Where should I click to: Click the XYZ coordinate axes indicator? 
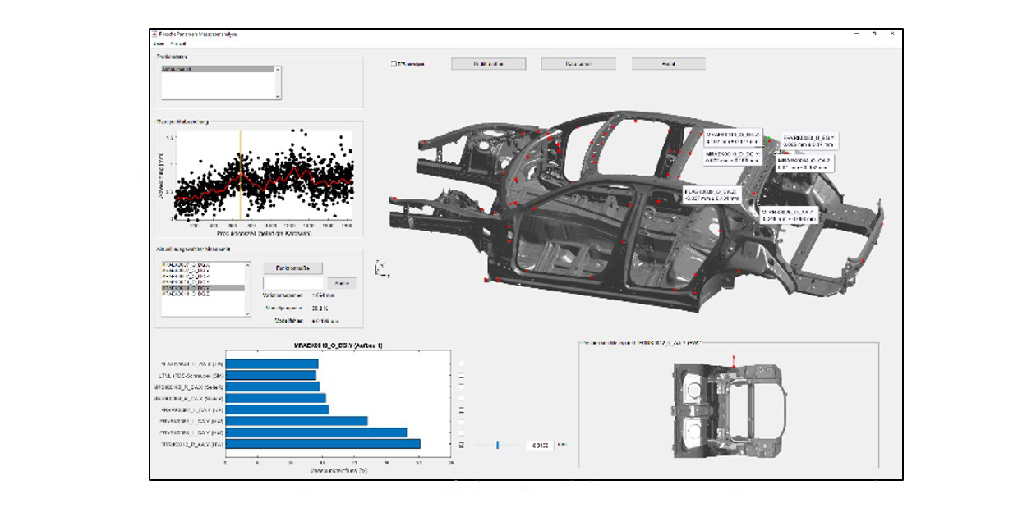[x=380, y=268]
